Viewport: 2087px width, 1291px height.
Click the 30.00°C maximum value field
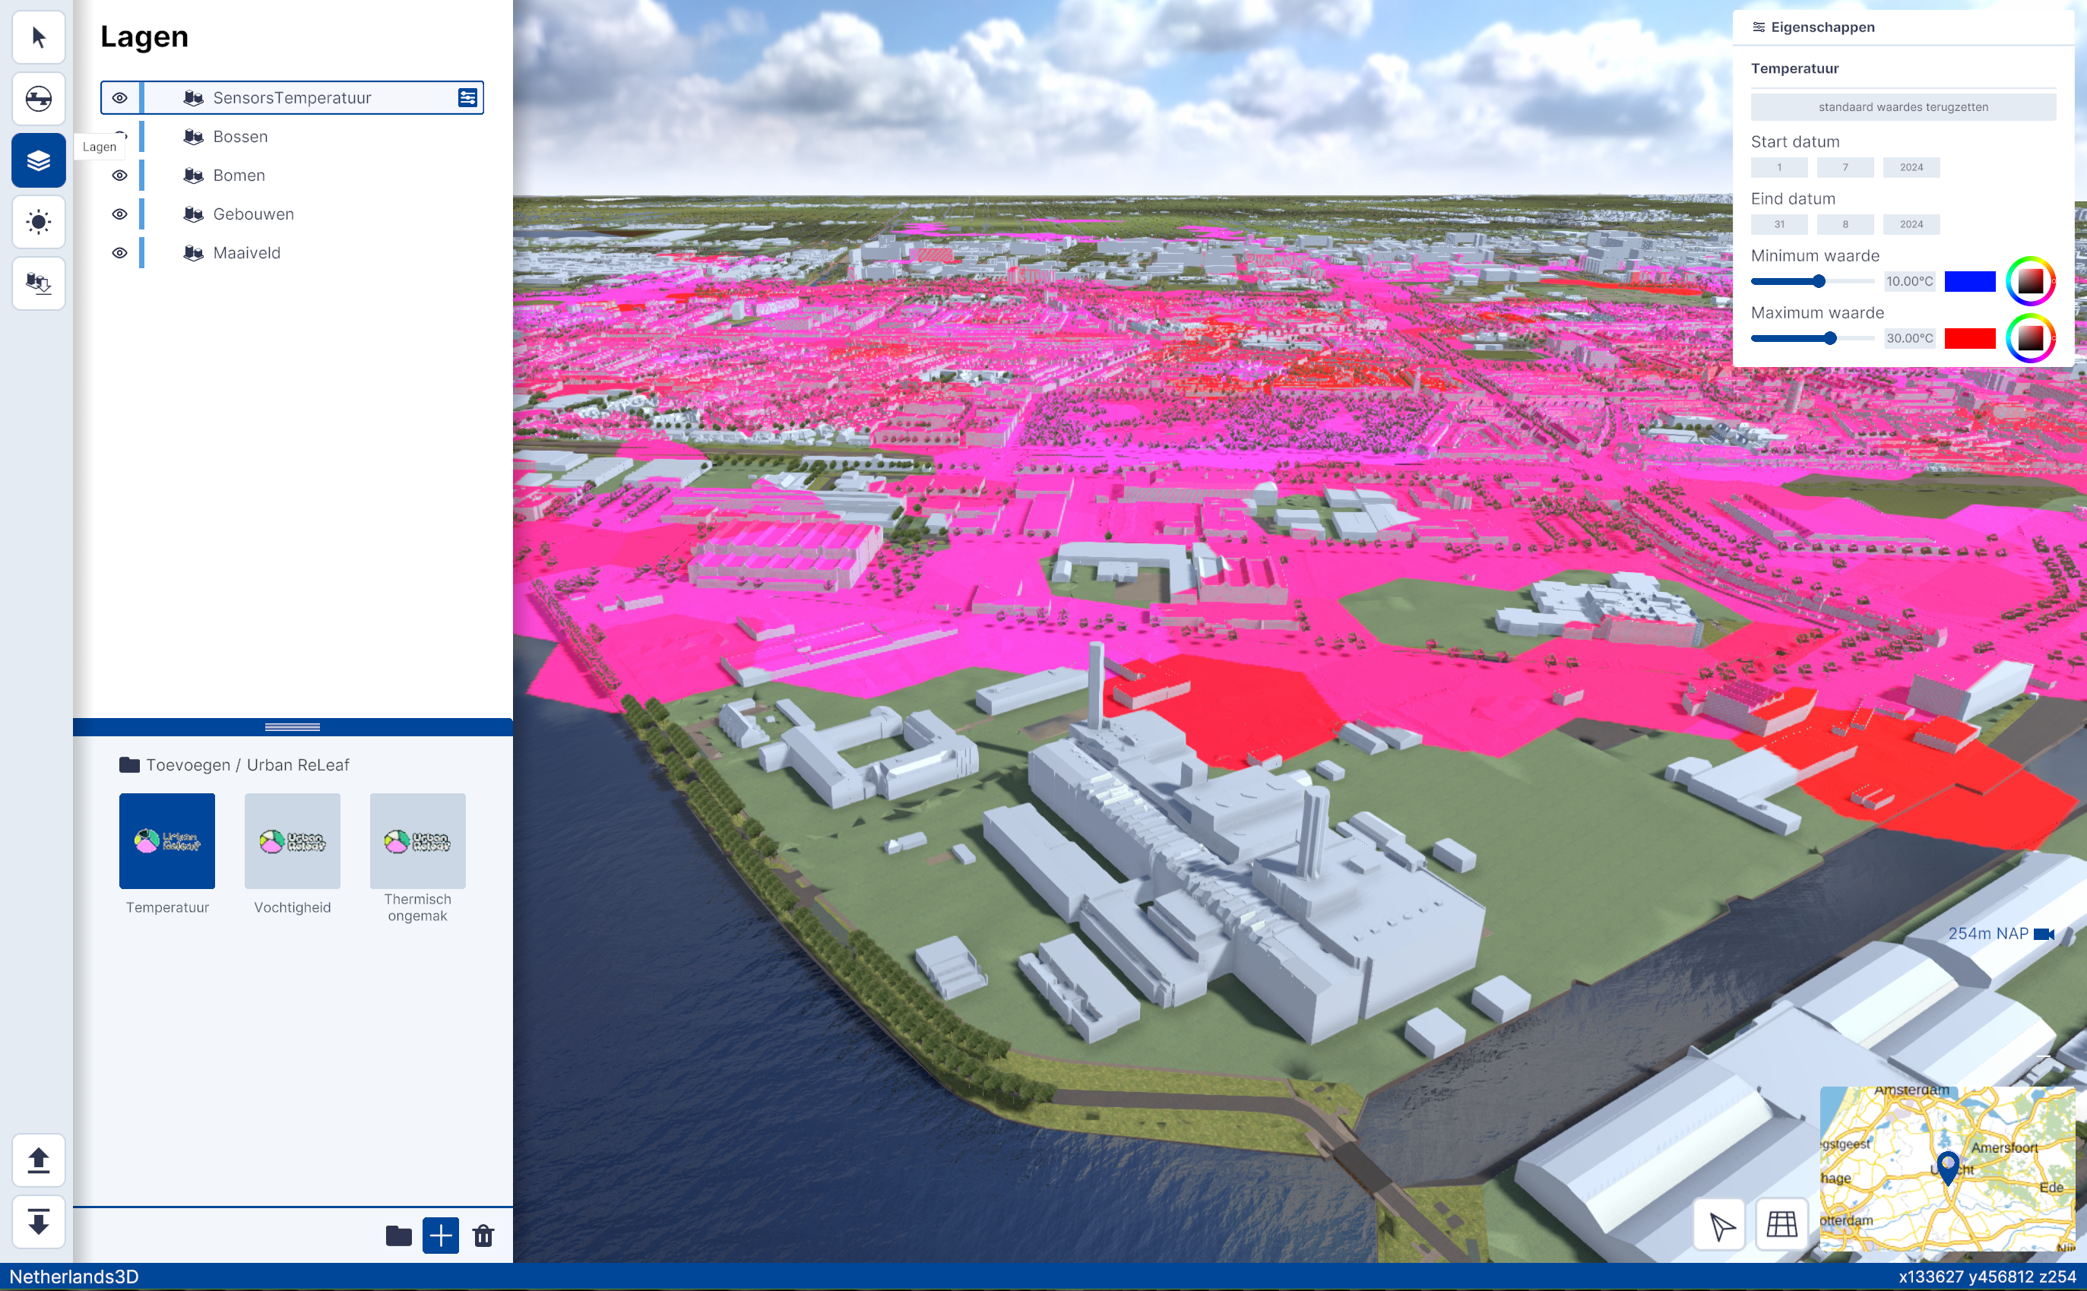[x=1909, y=339]
